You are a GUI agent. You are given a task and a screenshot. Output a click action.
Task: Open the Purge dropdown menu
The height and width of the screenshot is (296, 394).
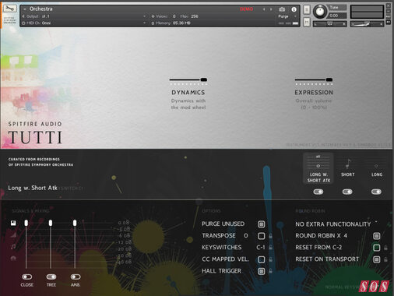click(x=287, y=16)
